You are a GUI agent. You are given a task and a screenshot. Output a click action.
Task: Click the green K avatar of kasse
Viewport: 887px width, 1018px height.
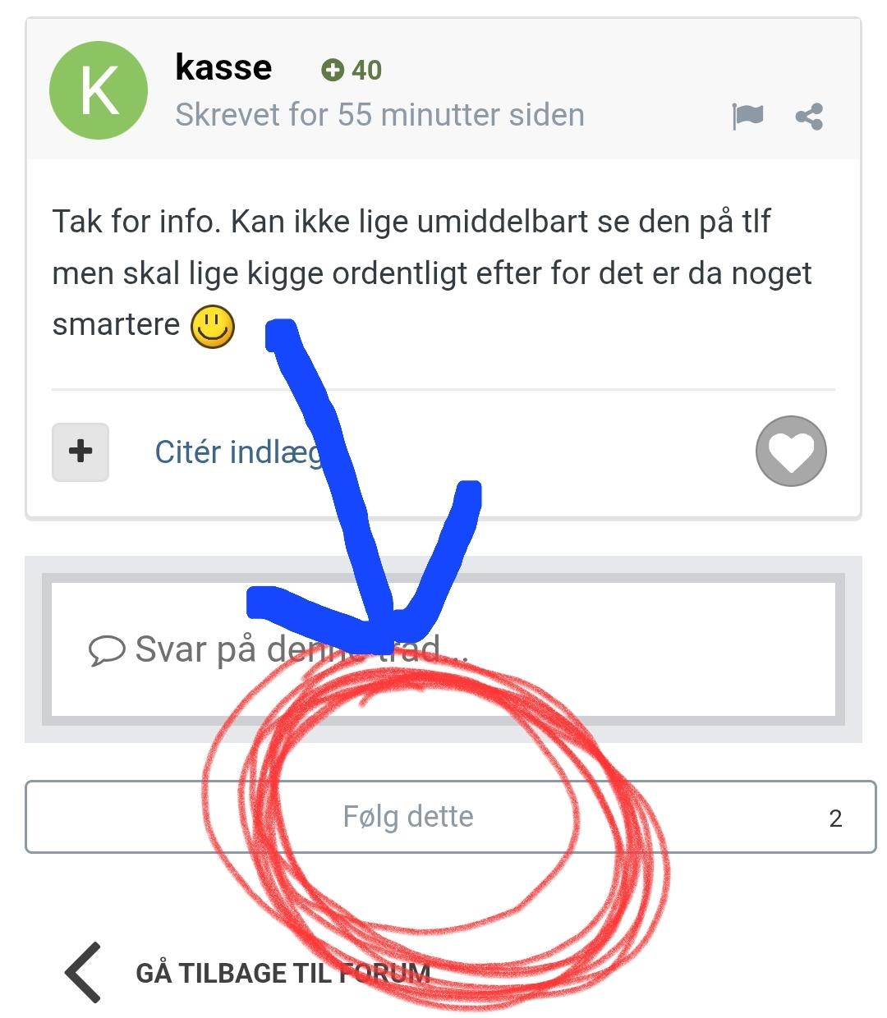point(99,90)
